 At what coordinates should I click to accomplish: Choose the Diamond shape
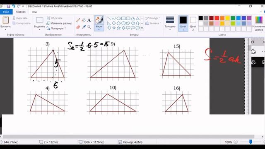[114, 23]
